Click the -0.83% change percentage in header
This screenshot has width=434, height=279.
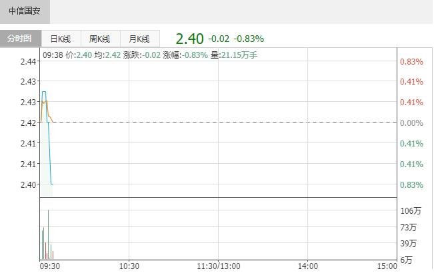pyautogui.click(x=249, y=39)
